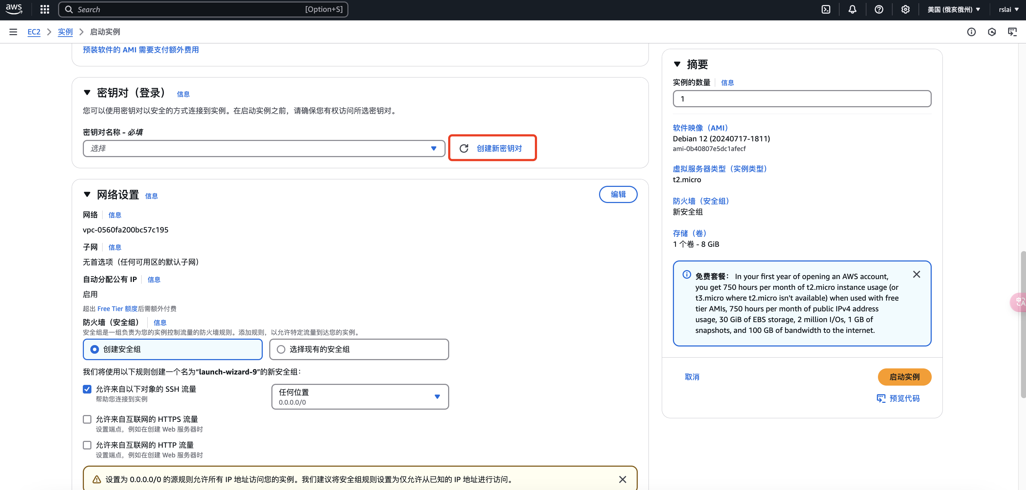
Task: Click the number of instances field
Action: (801, 99)
